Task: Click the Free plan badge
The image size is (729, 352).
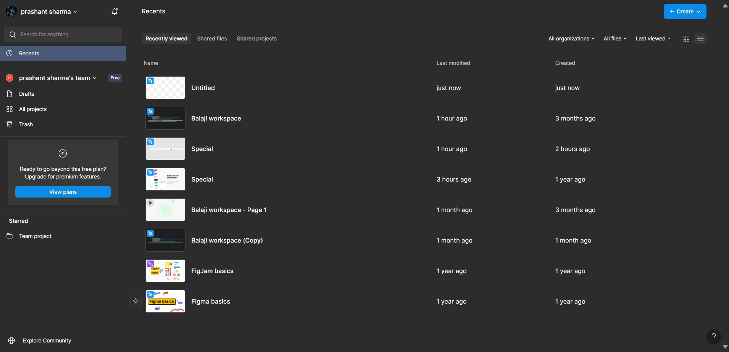Action: (115, 78)
